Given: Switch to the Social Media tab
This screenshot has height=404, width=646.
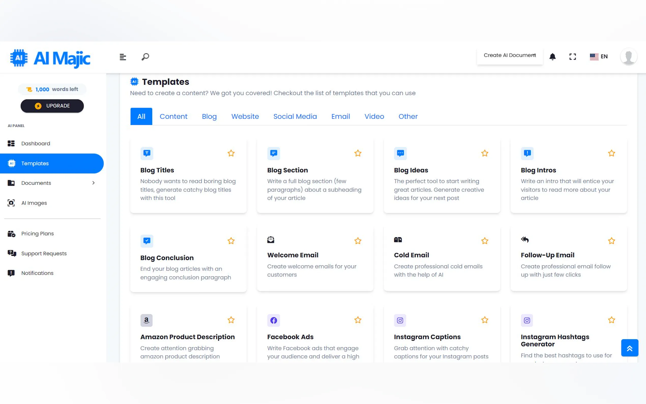Looking at the screenshot, I should tap(295, 117).
